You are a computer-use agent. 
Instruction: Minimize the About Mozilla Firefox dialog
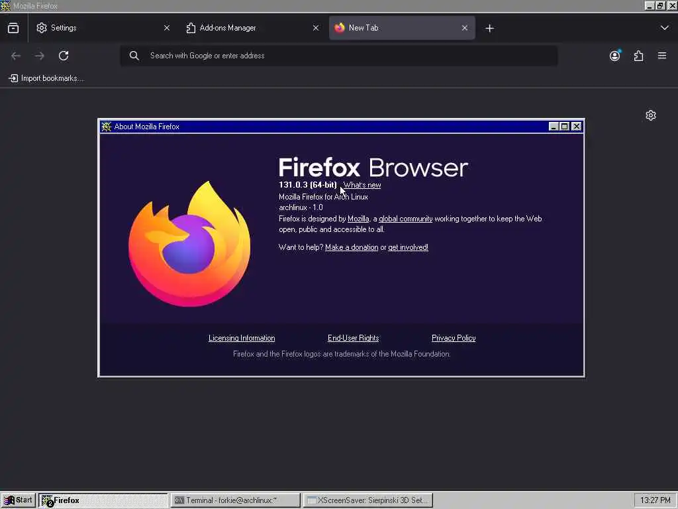point(554,127)
